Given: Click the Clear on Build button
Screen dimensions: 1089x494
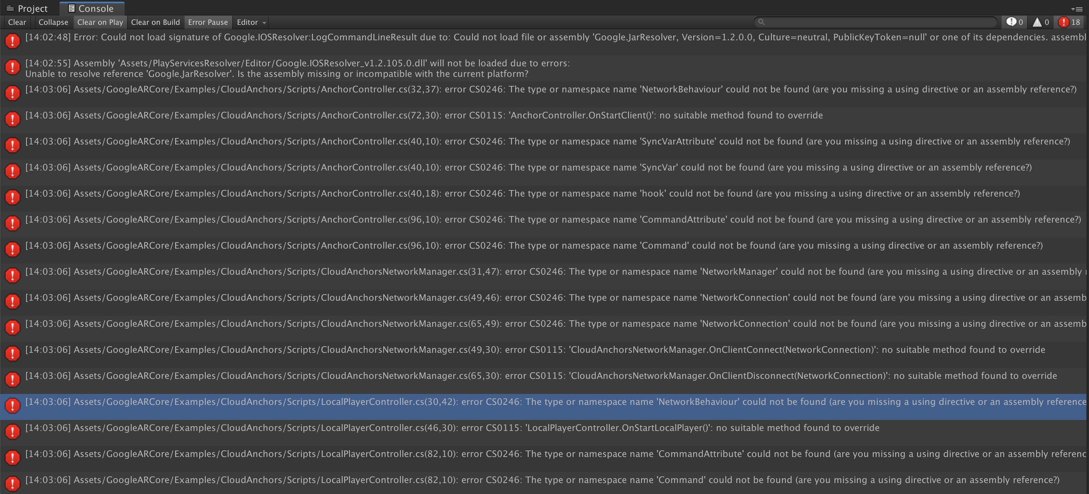Looking at the screenshot, I should (x=155, y=22).
